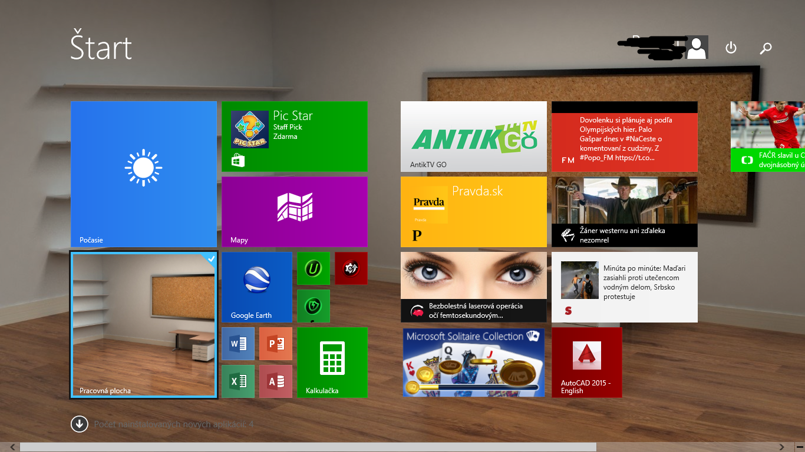Launch Microsoft Excel
Image resolution: width=805 pixels, height=452 pixels.
[238, 381]
